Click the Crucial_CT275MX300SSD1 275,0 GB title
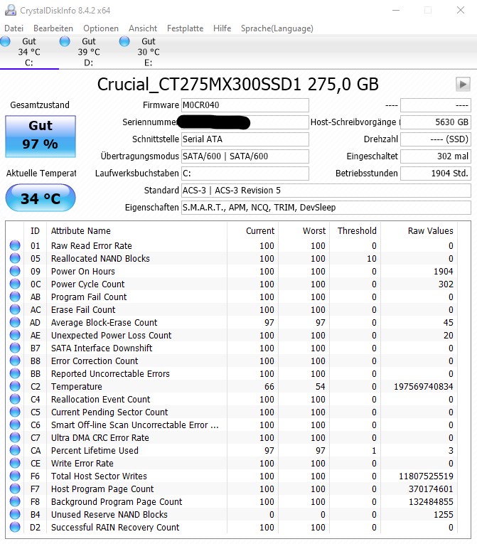 click(x=237, y=85)
